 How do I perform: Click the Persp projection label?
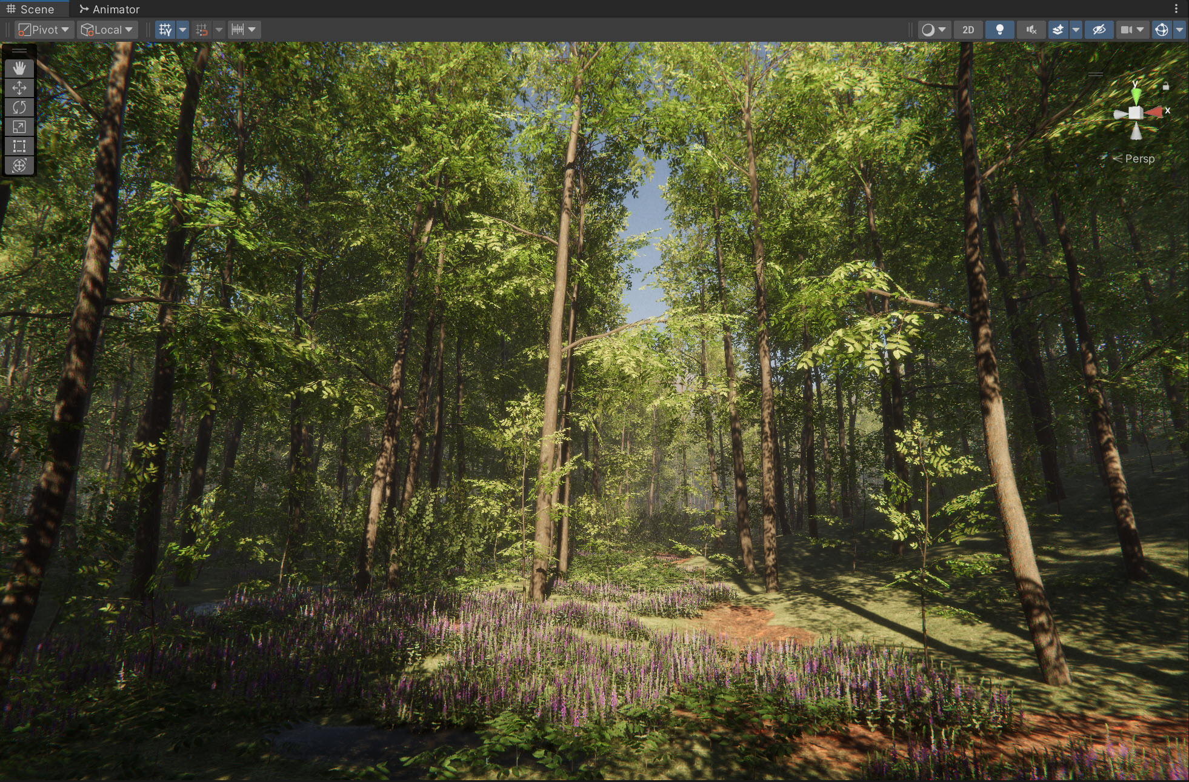point(1139,159)
